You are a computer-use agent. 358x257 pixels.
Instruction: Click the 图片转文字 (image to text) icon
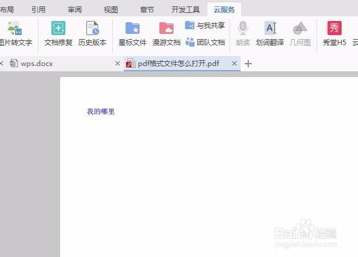tap(14, 29)
